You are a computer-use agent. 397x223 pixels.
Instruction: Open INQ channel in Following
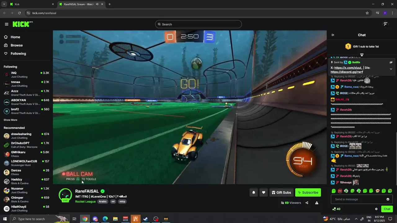click(x=26, y=75)
